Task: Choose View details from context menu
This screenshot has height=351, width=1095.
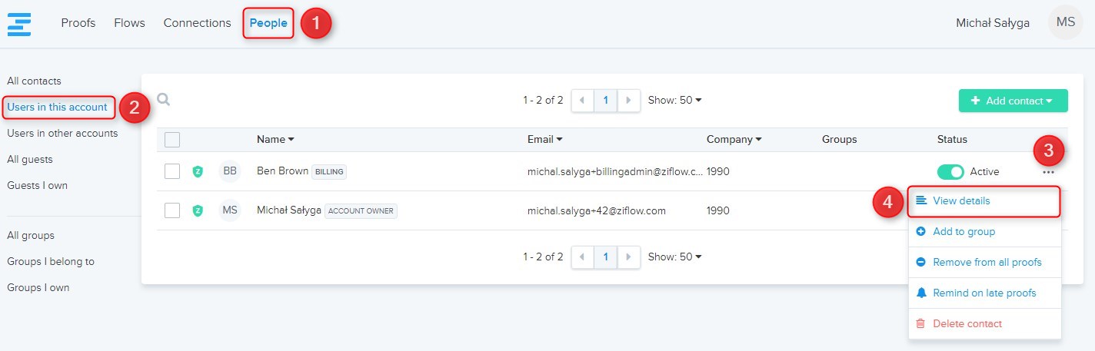Action: 961,201
